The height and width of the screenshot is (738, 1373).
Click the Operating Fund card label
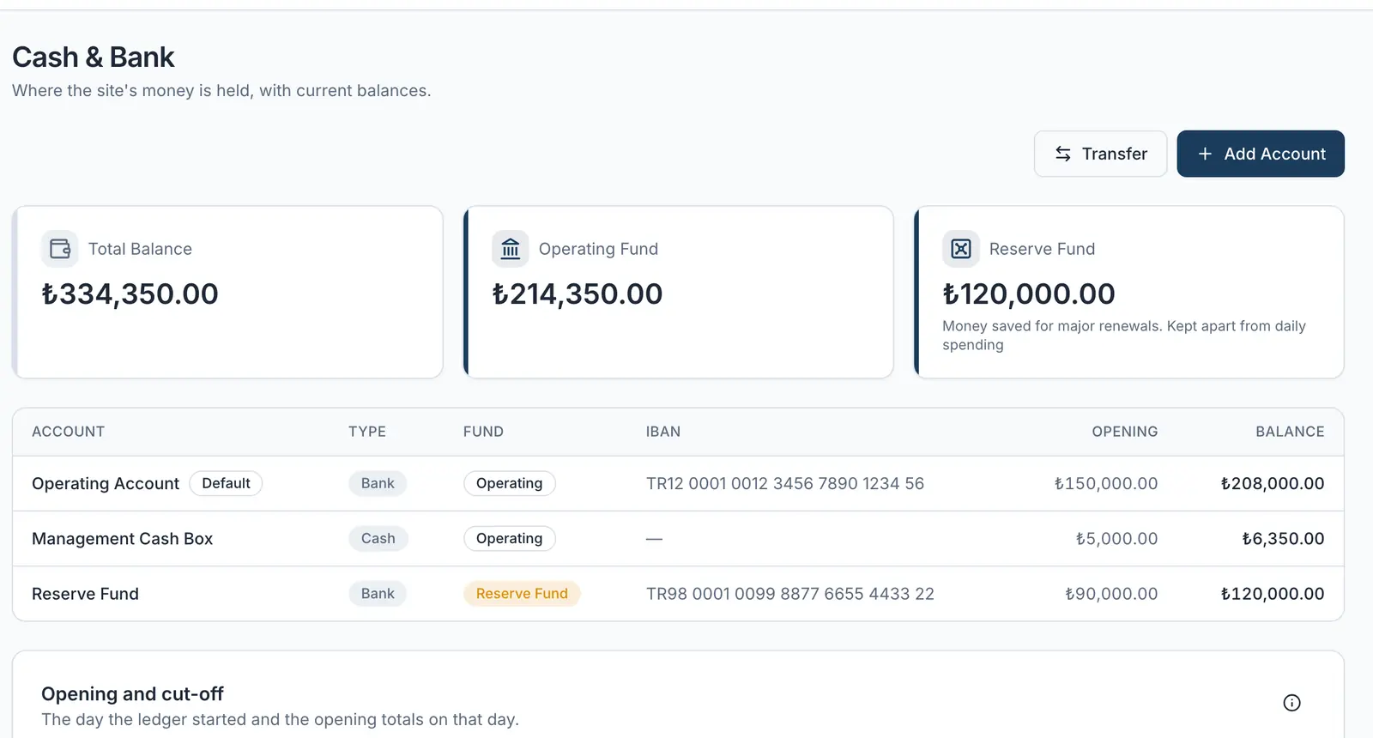point(598,249)
